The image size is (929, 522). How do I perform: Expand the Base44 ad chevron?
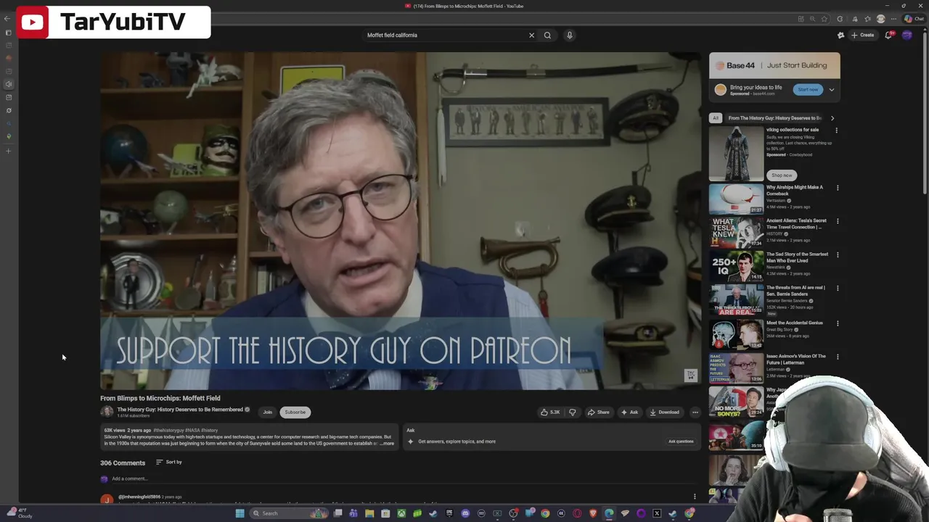pos(832,90)
